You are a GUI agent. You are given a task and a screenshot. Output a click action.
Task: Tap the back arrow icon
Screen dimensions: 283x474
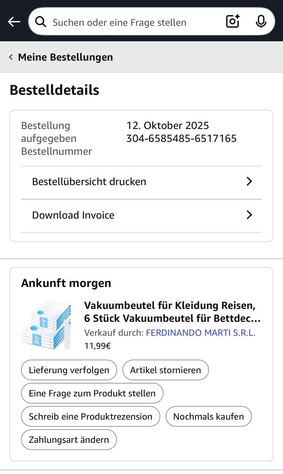14,22
